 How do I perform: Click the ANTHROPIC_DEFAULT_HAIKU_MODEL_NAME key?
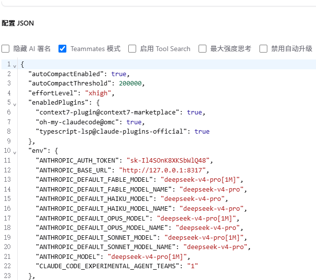(x=104, y=208)
